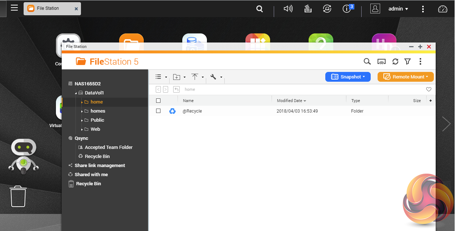This screenshot has width=456, height=231.
Task: Open the Qsync Recycle Bin entry
Action: 97,157
